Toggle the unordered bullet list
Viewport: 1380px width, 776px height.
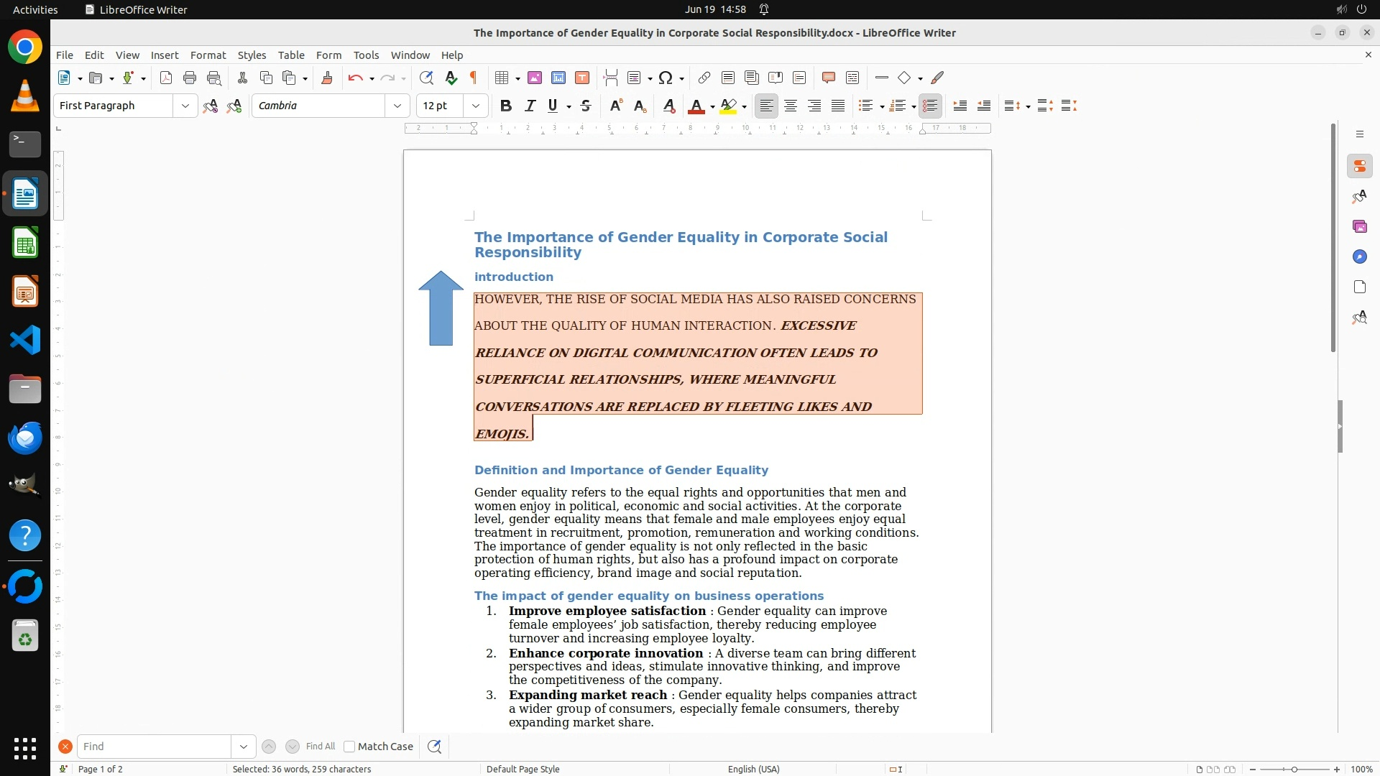pyautogui.click(x=865, y=106)
